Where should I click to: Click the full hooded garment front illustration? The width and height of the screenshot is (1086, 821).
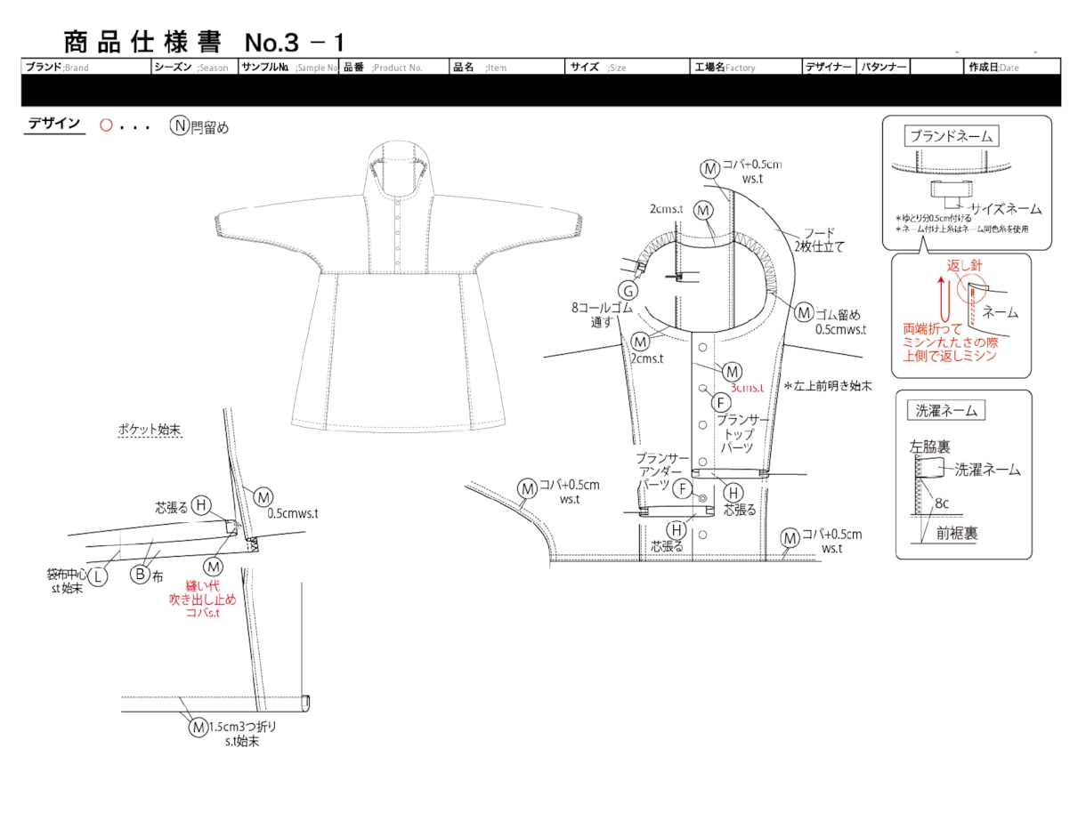[x=399, y=286]
